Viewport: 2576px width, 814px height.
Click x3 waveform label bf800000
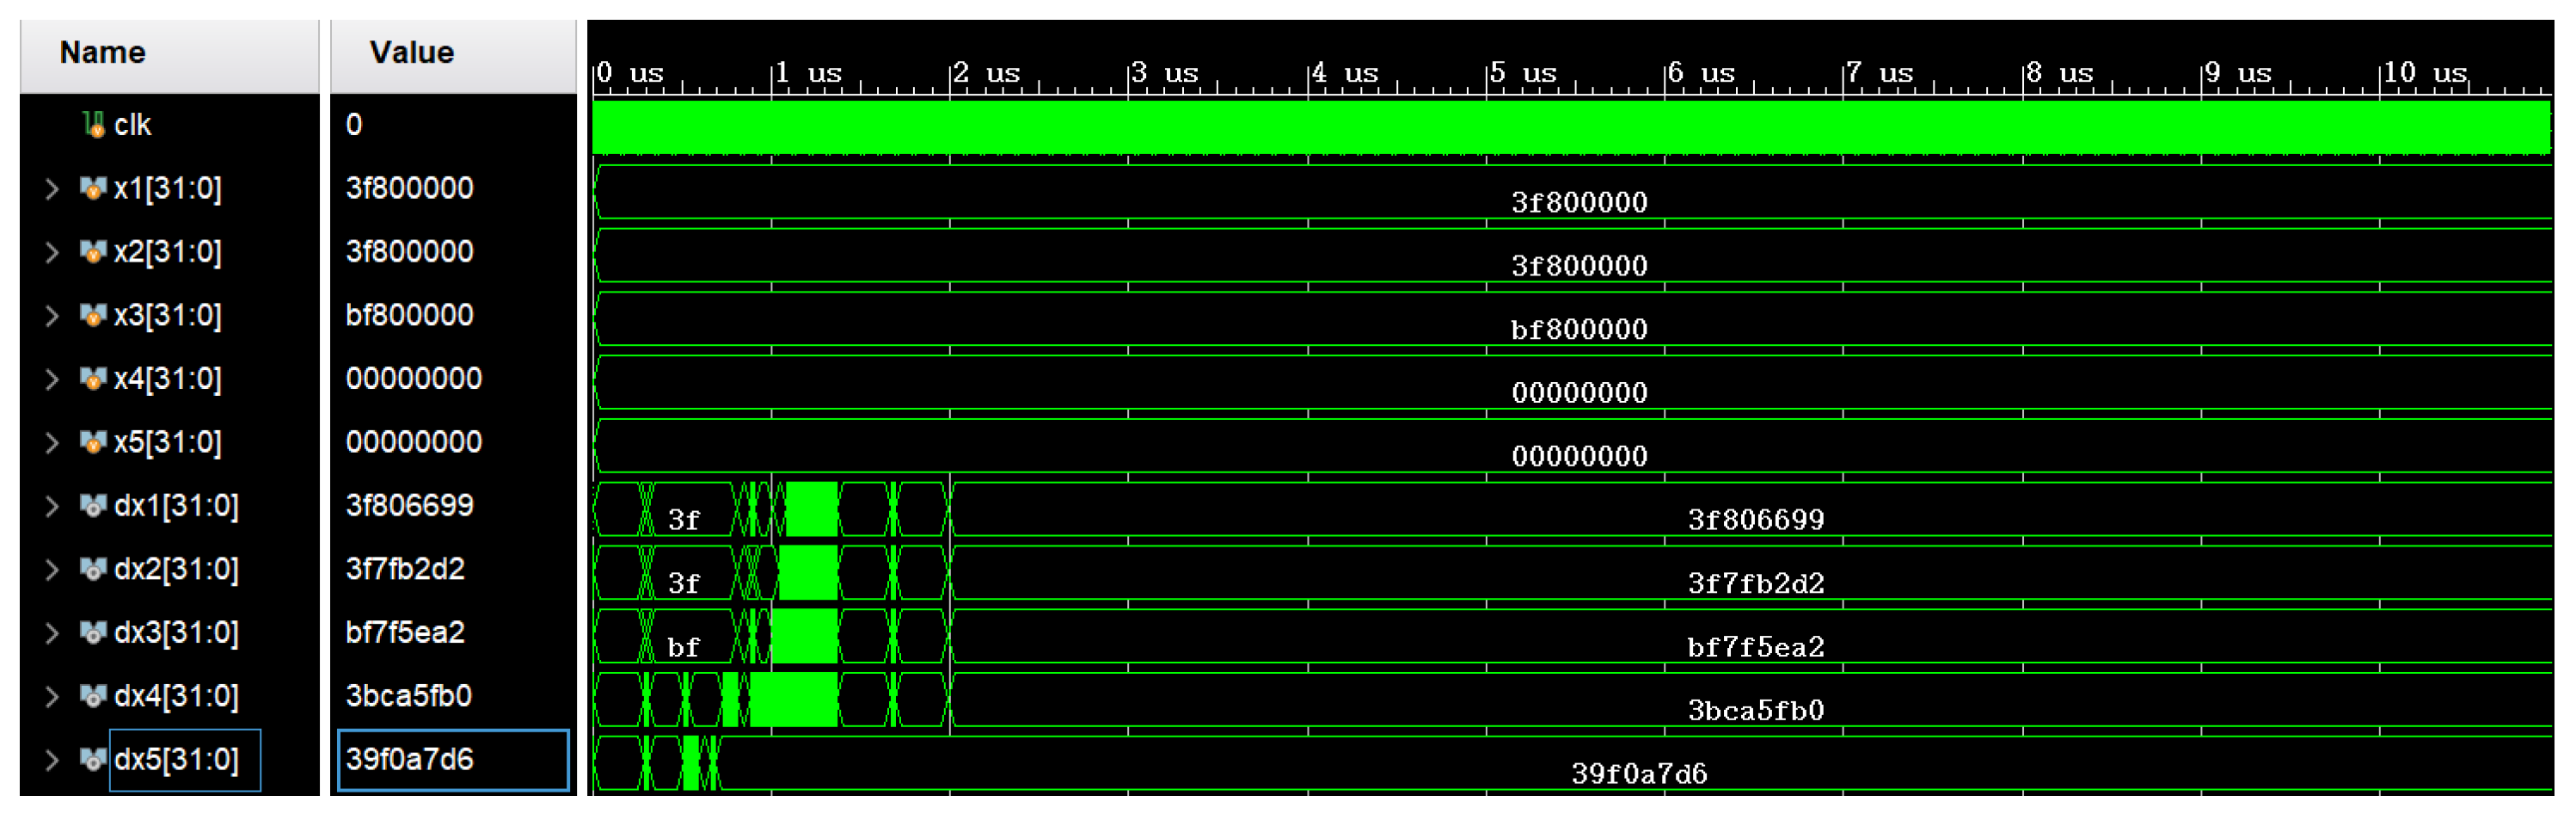coord(1579,330)
